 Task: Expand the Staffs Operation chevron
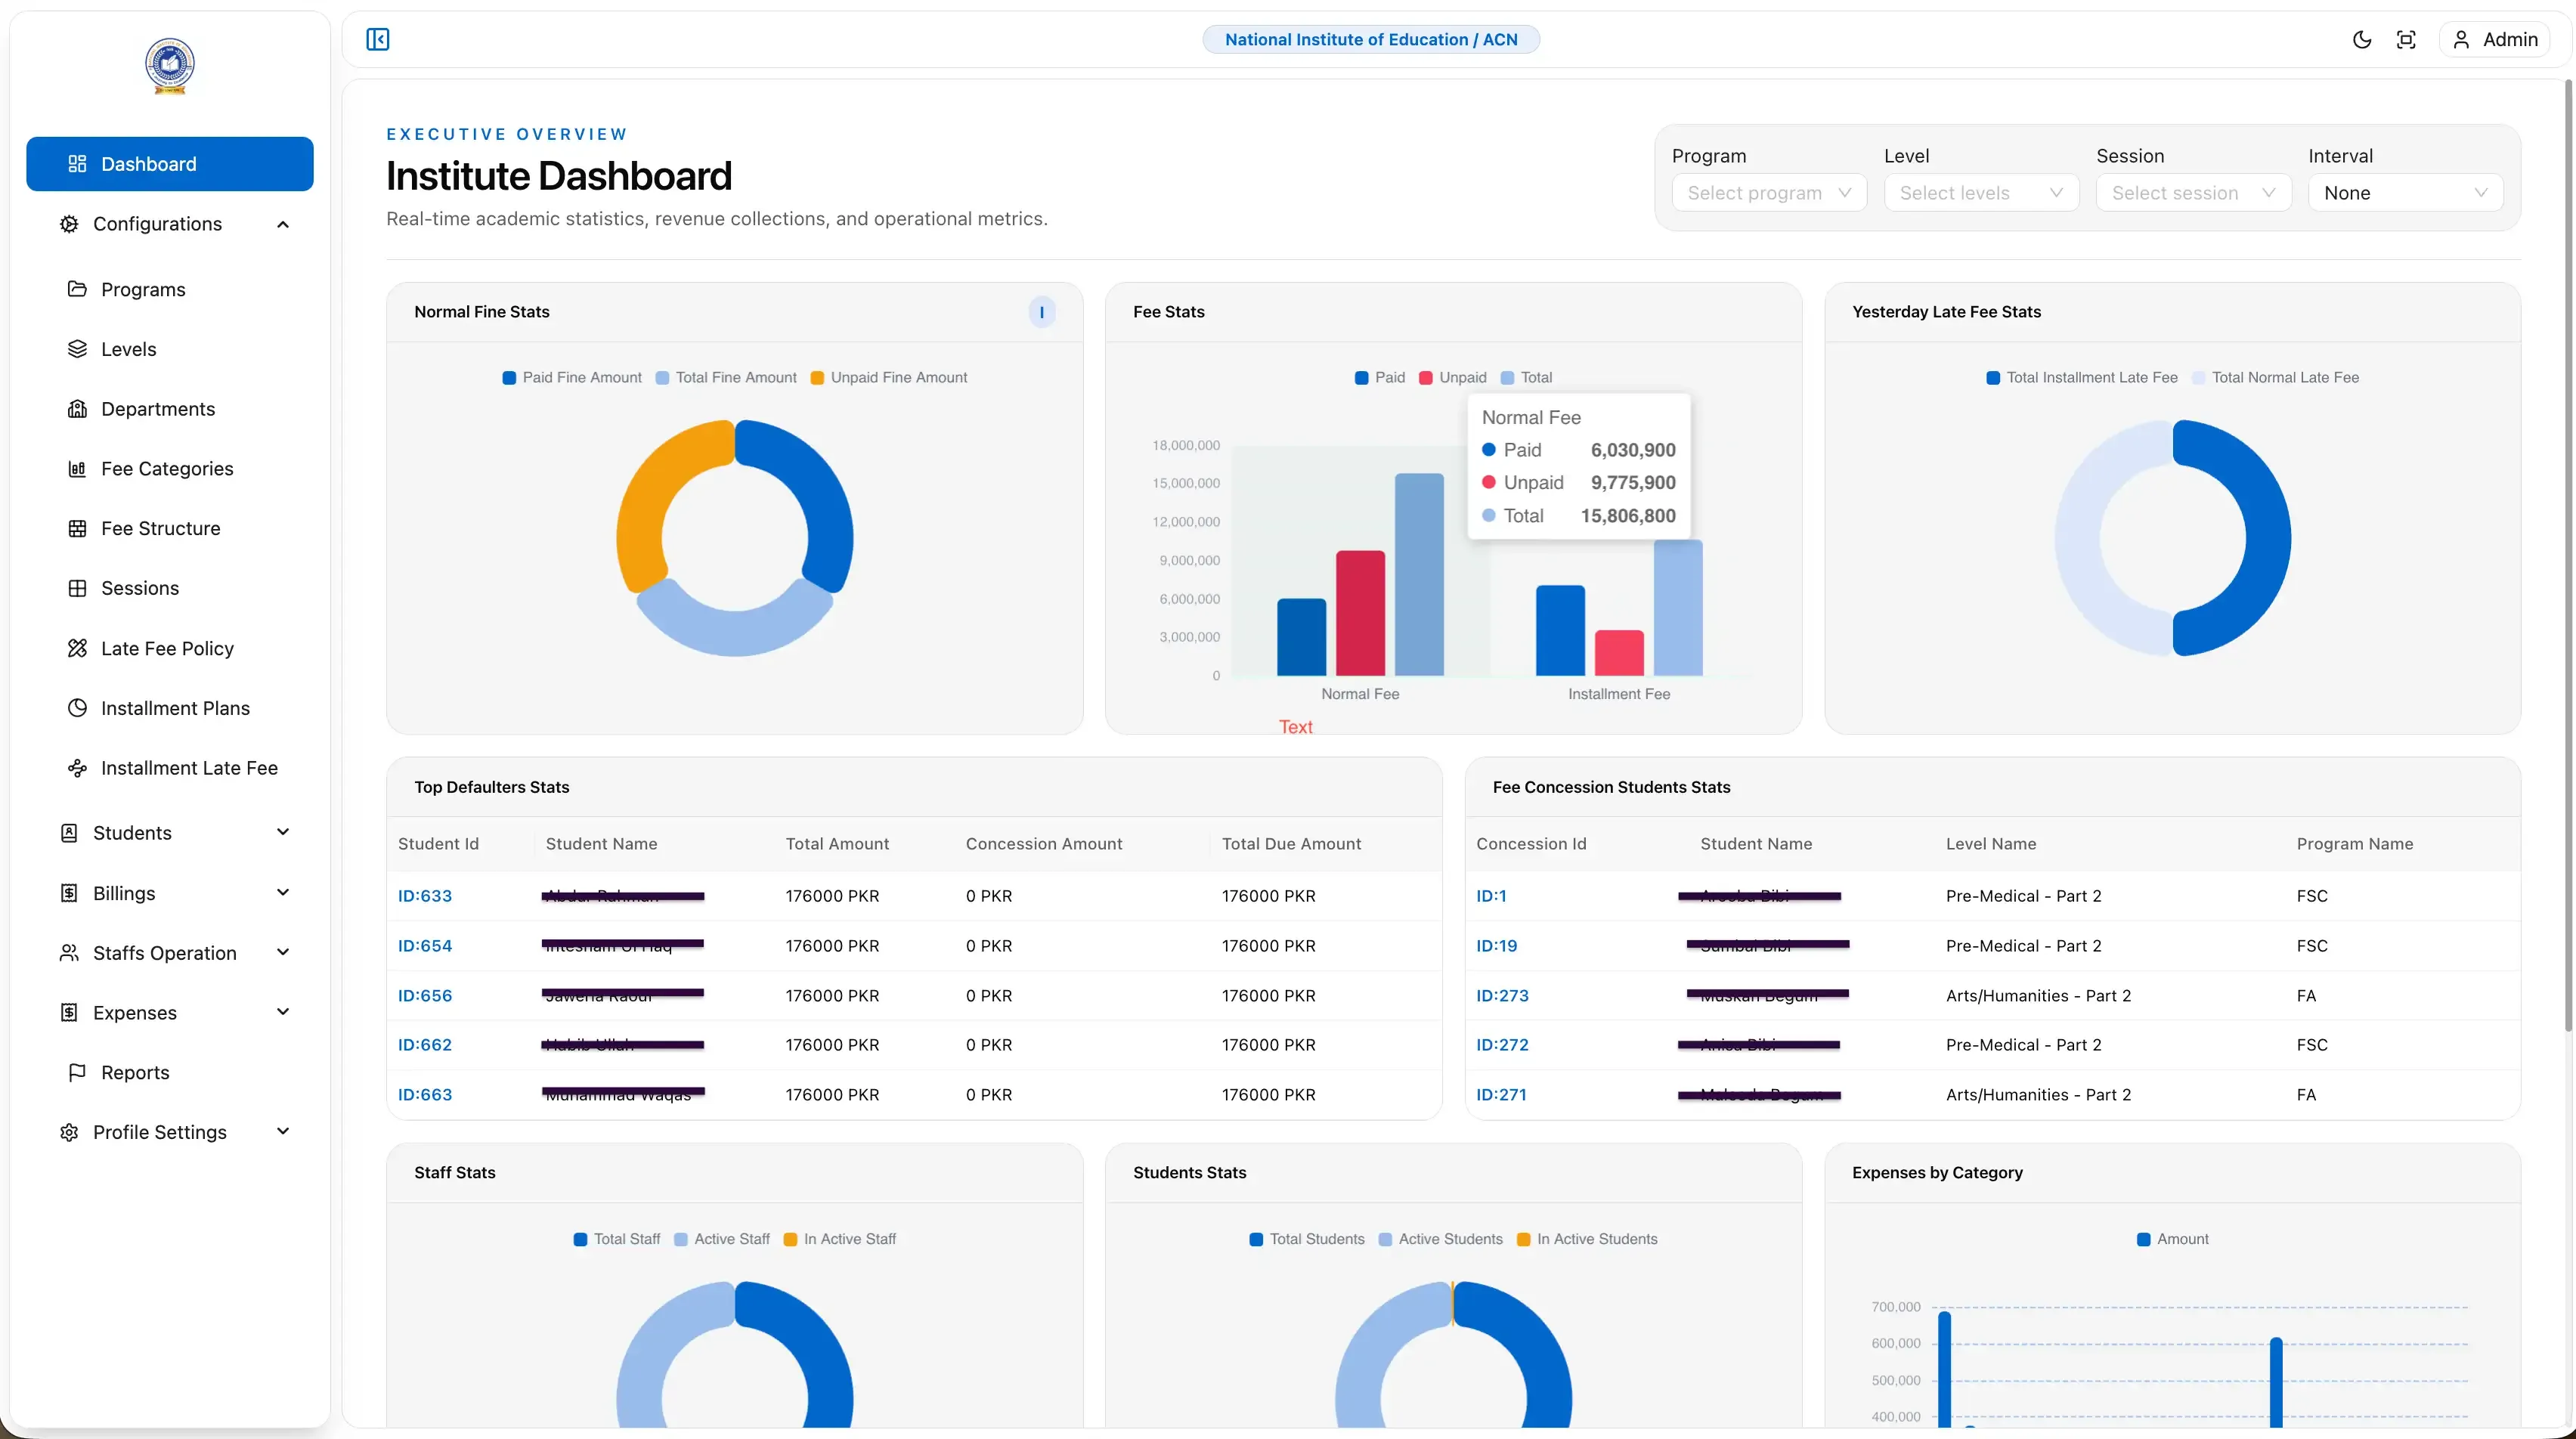pos(283,952)
